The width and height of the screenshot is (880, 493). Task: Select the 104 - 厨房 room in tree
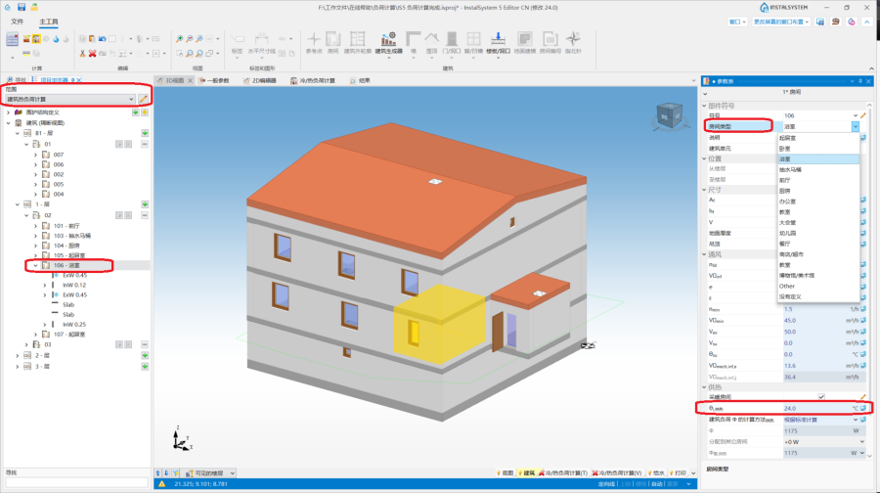70,246
